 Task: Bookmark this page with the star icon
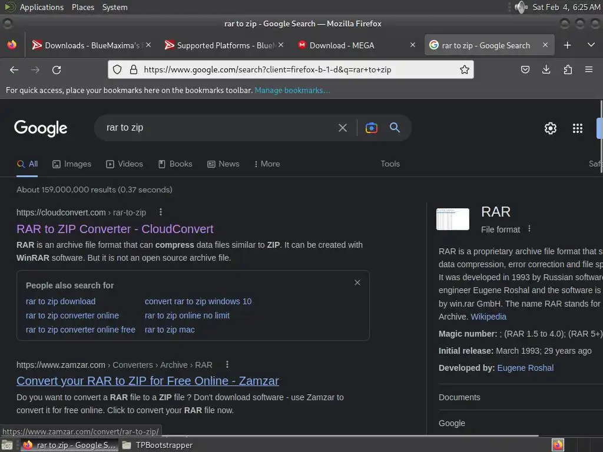tap(465, 69)
